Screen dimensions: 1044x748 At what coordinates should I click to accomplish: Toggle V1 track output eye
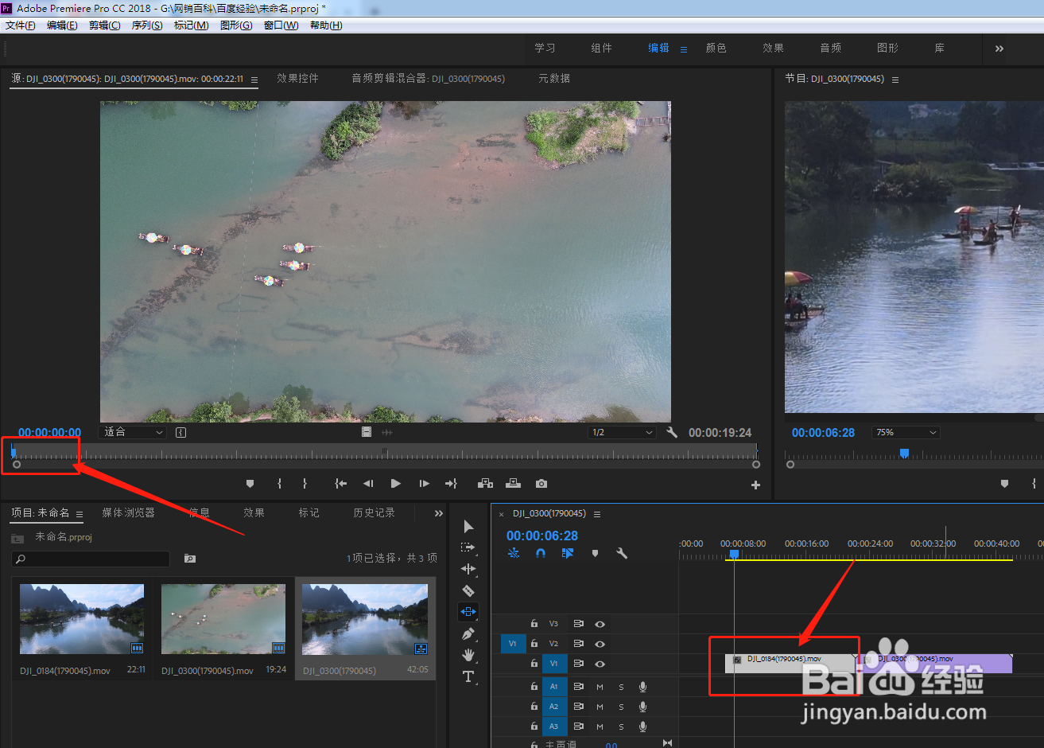point(600,664)
